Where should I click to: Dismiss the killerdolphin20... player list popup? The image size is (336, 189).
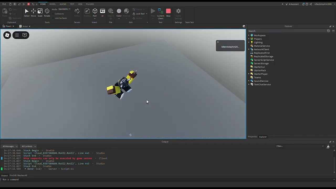pos(218,42)
